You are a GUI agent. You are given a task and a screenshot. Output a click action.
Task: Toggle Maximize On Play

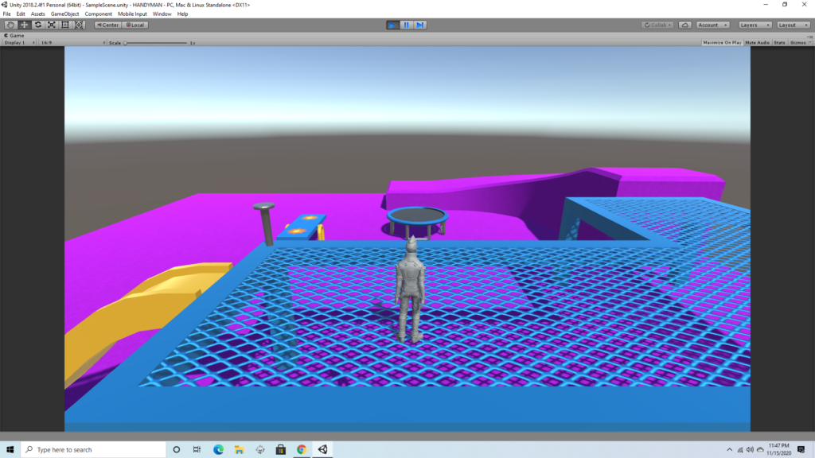point(722,42)
